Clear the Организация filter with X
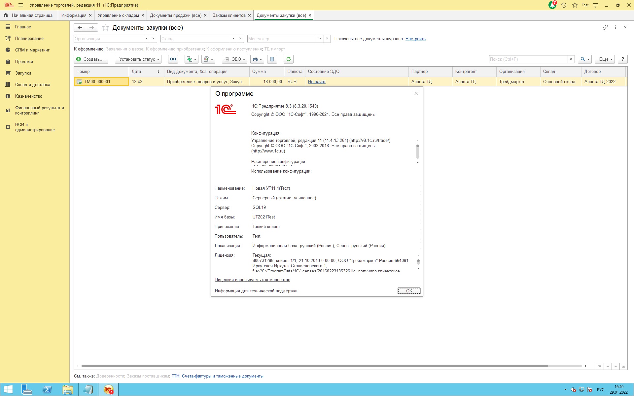Screen dimensions: 634x396 click(153, 39)
